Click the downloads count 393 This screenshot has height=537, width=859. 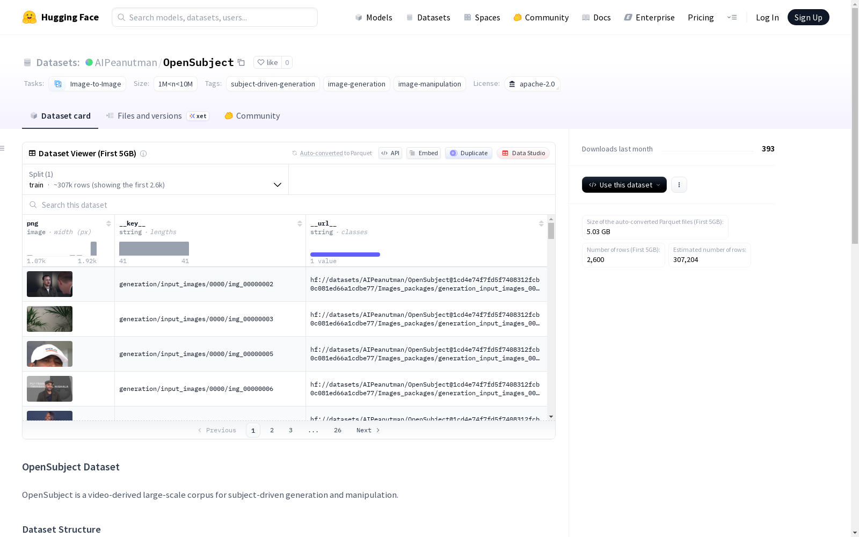coord(768,149)
